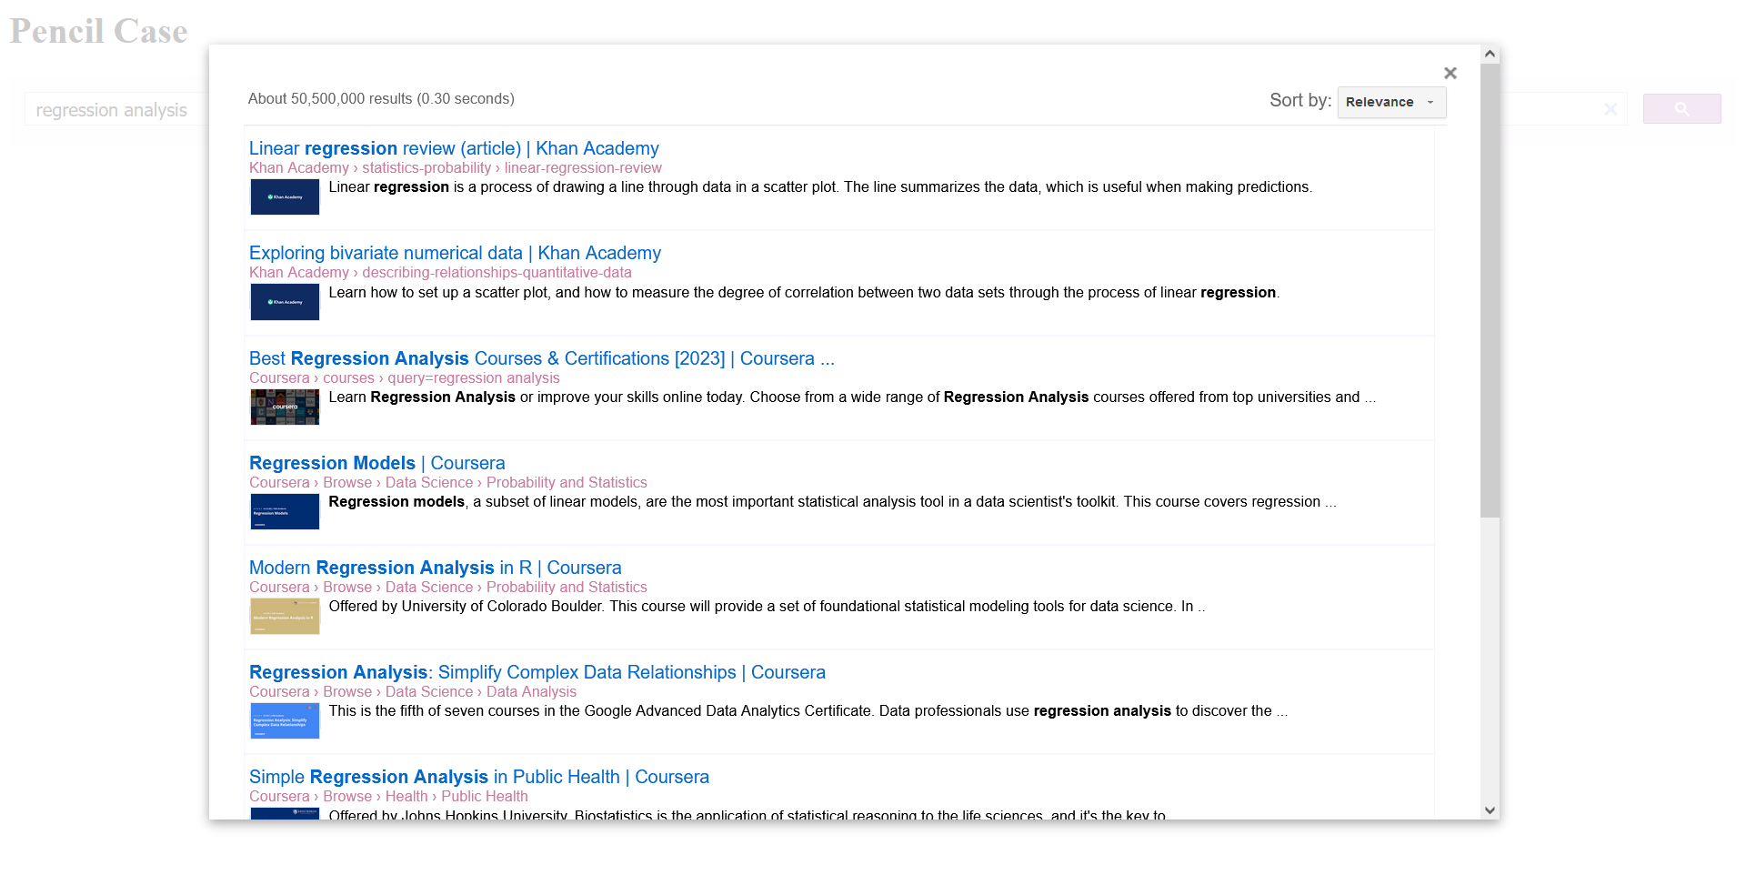This screenshot has height=875, width=1746.
Task: Open Linear regression review Khan Academy result
Action: coord(454,148)
